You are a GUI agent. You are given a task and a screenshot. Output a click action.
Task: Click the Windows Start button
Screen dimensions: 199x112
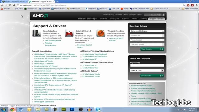(3, 110)
